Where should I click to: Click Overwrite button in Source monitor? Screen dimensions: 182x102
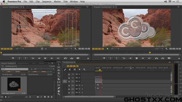tap(72, 58)
